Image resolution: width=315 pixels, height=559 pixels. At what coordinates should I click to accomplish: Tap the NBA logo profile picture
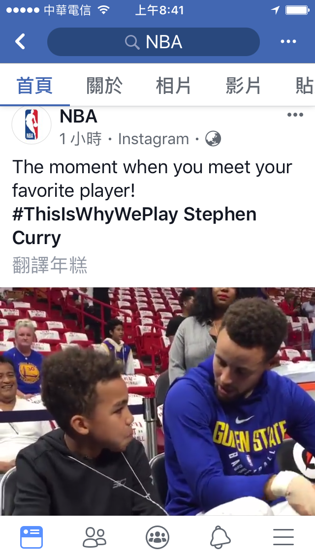coord(31,124)
